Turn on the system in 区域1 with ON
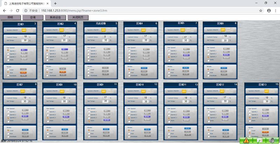 (x=30, y=30)
